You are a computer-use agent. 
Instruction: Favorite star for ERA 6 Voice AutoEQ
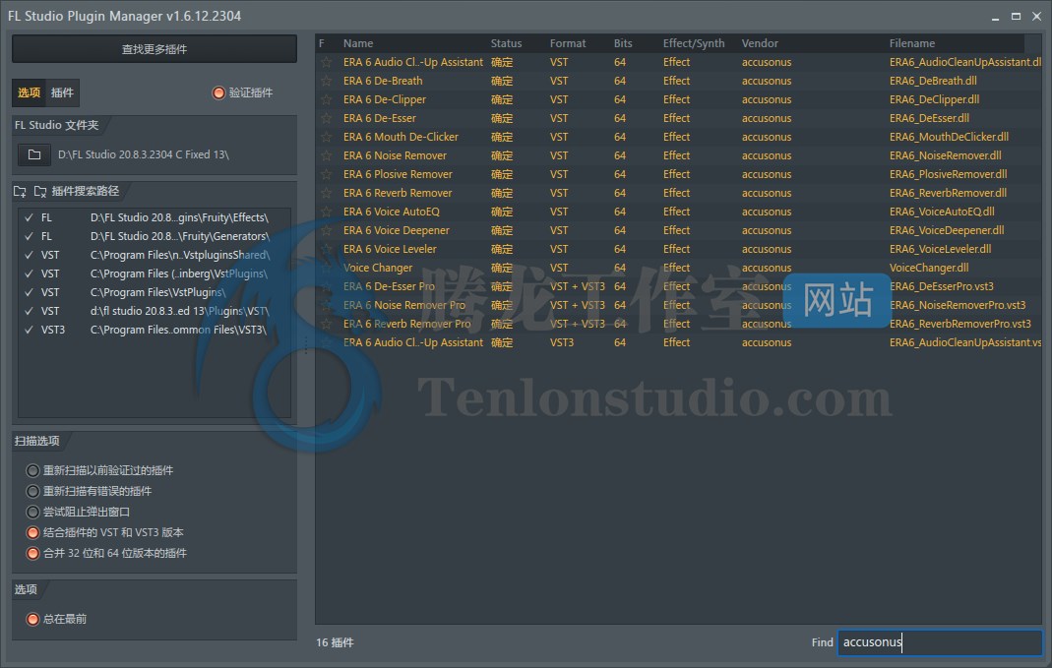(326, 213)
